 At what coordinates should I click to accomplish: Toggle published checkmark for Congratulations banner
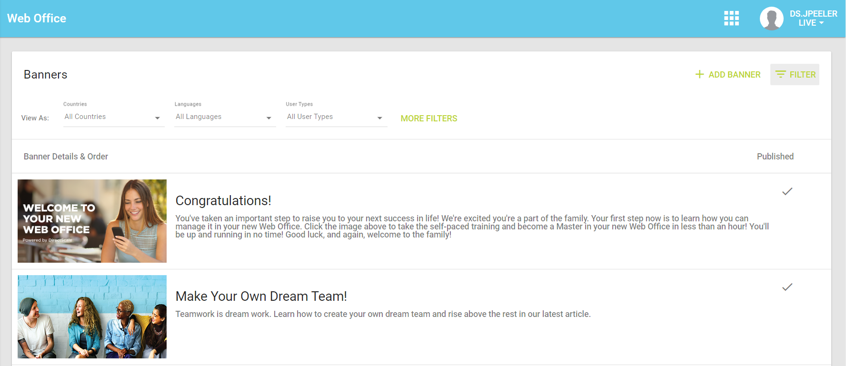(787, 191)
